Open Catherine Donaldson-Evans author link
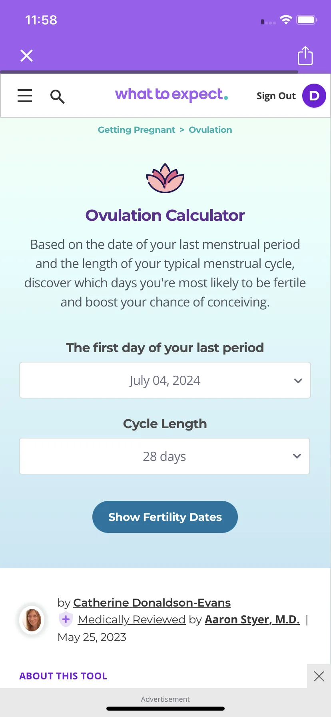 [152, 603]
